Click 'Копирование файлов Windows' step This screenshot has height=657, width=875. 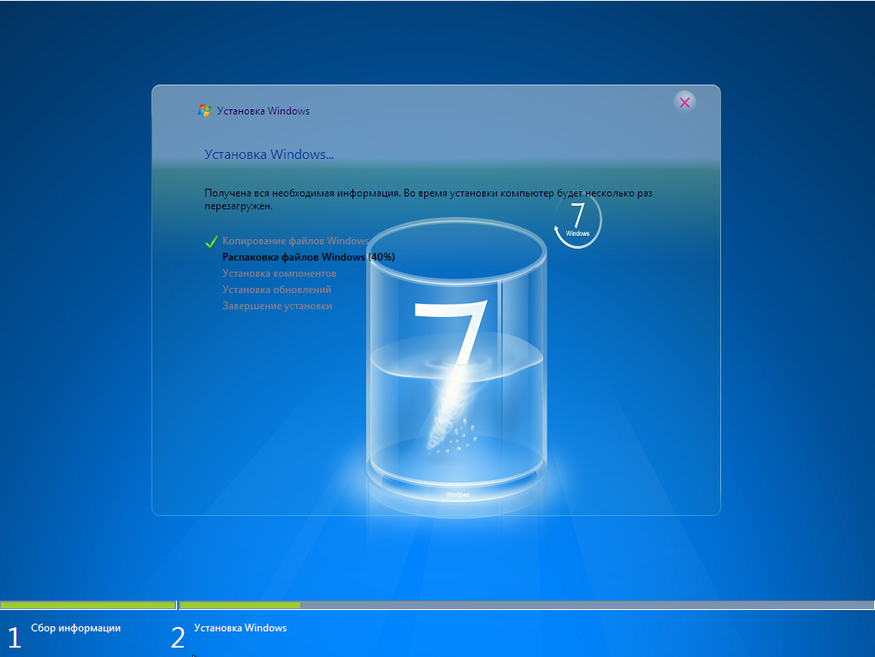[x=296, y=241]
